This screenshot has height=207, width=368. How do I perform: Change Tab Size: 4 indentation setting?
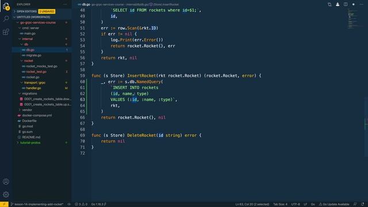280,204
